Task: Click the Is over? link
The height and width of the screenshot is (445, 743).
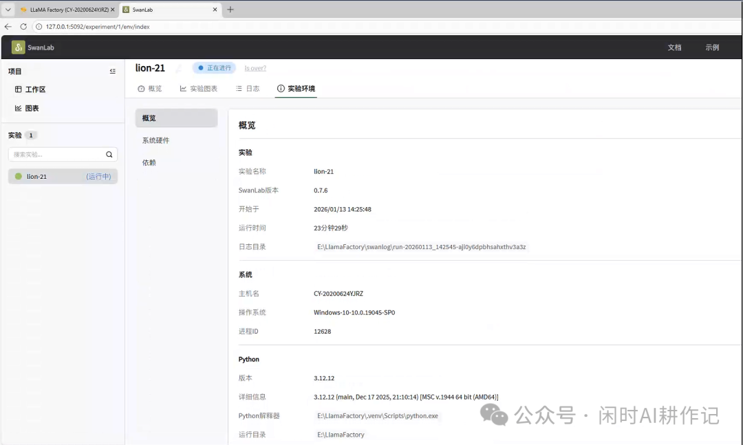Action: pyautogui.click(x=255, y=67)
